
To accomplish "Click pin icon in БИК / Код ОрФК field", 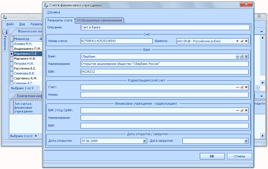I will pos(242,110).
